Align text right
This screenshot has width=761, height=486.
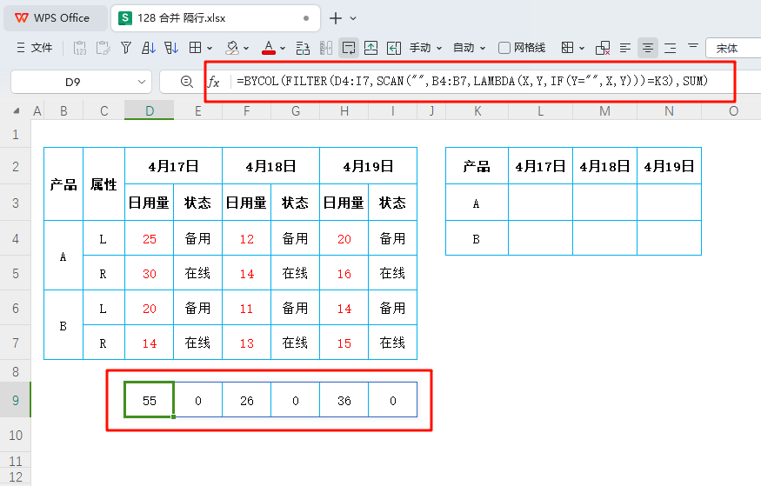coord(671,48)
